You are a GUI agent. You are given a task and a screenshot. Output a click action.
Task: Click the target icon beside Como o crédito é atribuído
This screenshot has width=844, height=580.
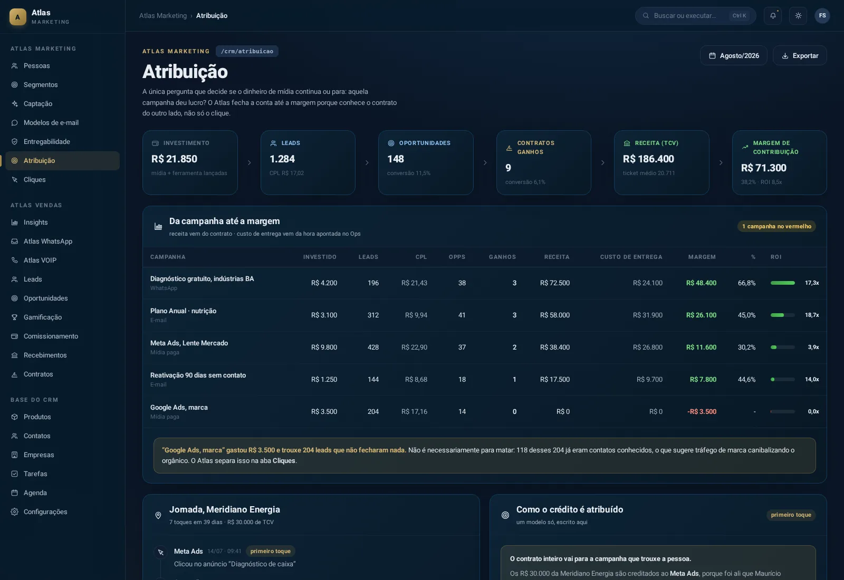[x=505, y=515]
